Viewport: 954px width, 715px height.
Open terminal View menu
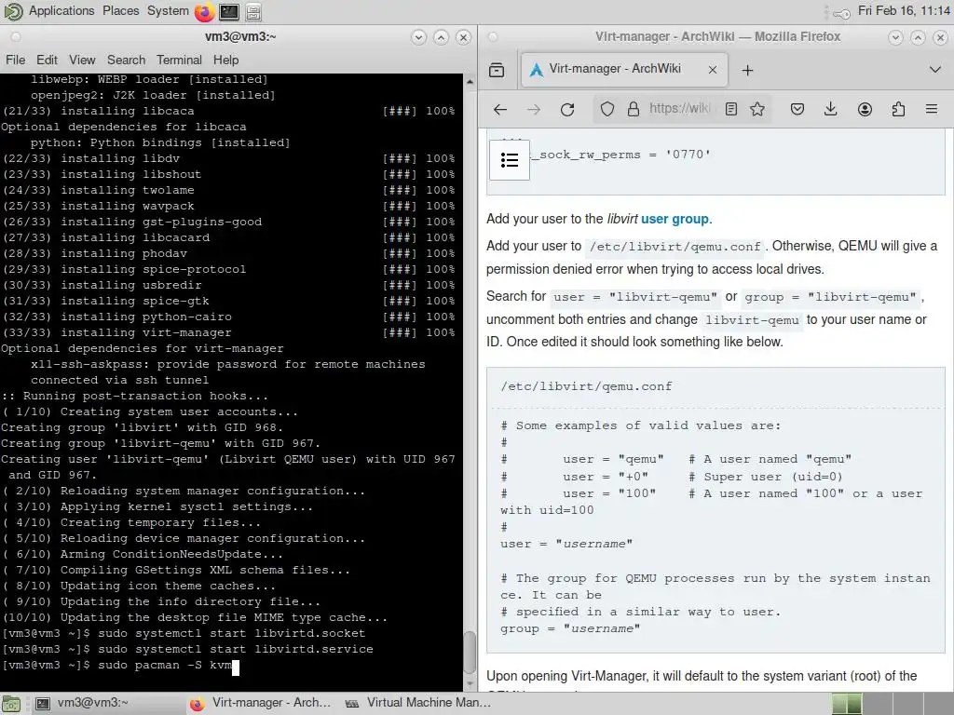pos(82,61)
